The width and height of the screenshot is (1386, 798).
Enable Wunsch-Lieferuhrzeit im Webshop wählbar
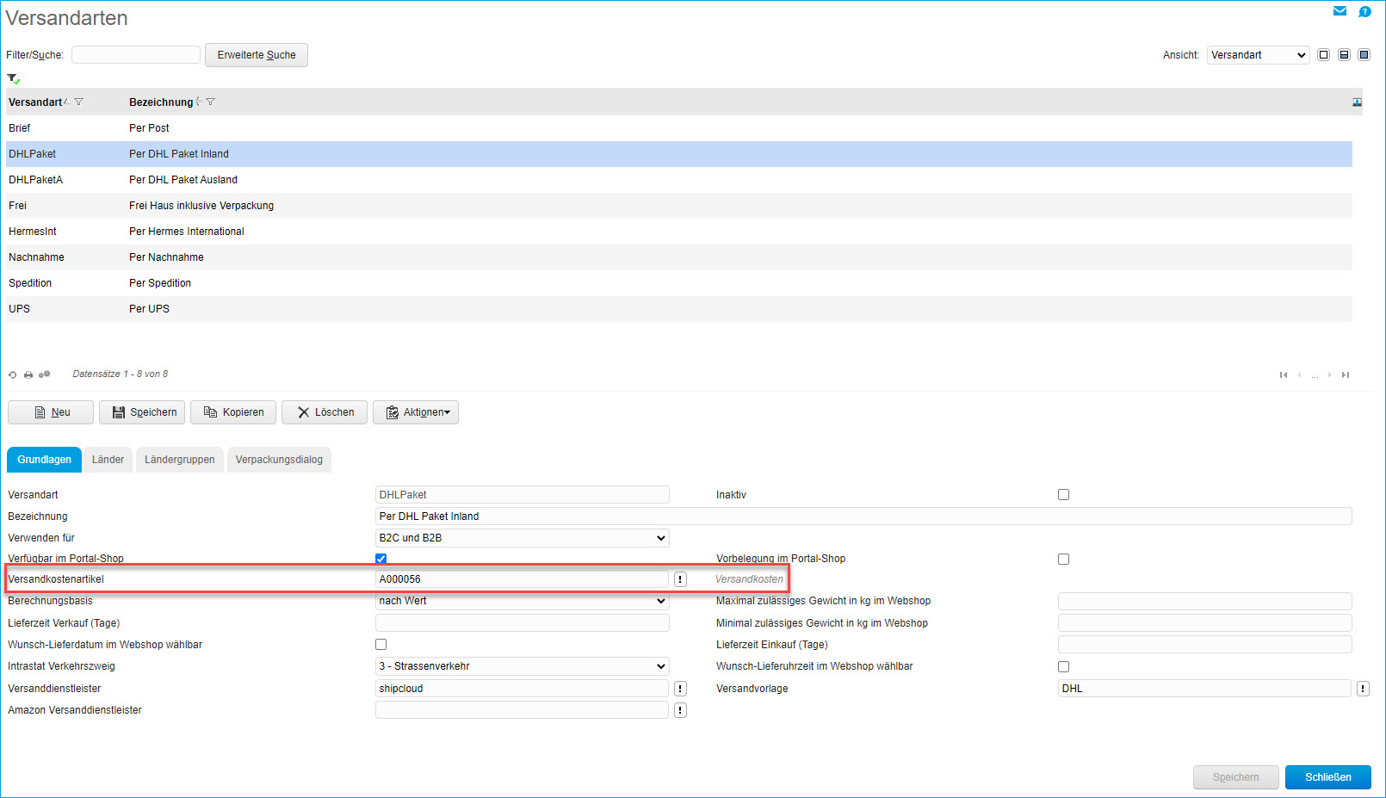click(1063, 666)
